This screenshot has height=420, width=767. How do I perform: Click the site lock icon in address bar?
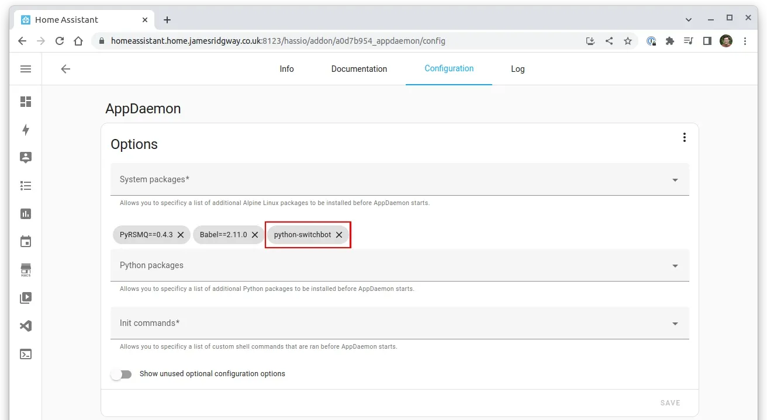[x=102, y=41]
